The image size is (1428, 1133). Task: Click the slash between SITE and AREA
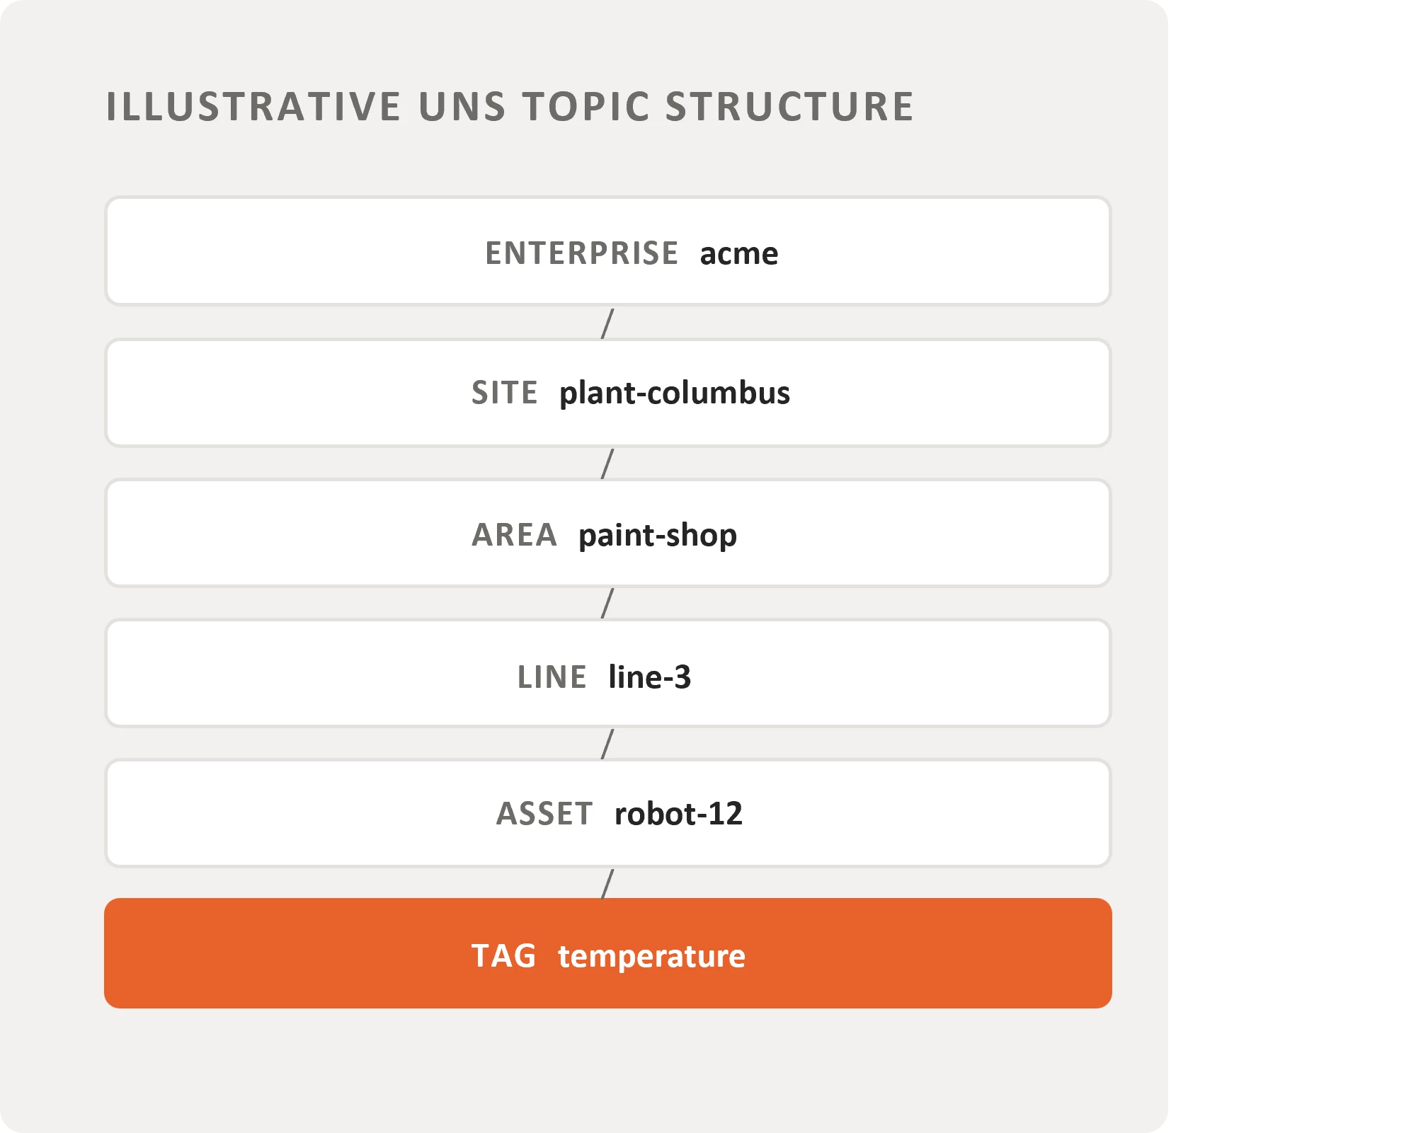pyautogui.click(x=607, y=464)
